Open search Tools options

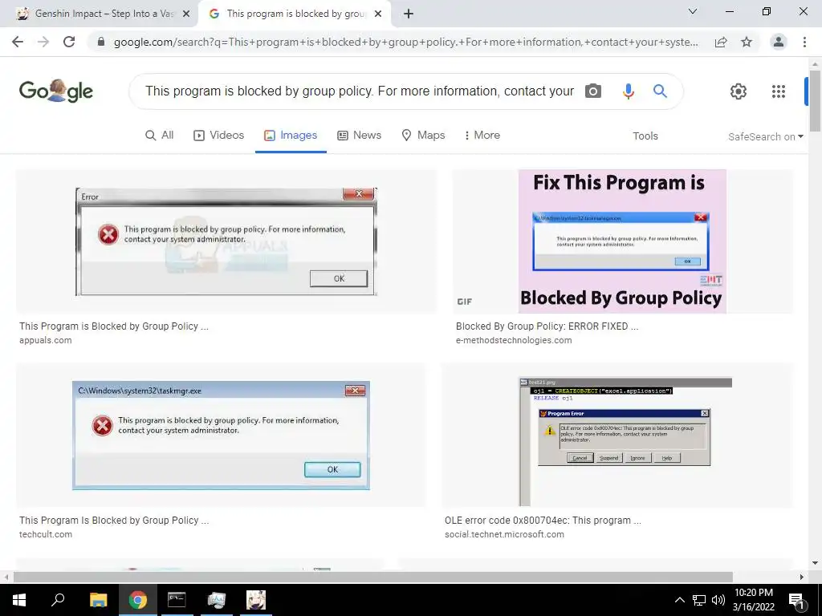645,136
